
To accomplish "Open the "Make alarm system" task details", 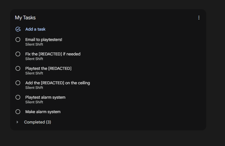I will [43, 112].
